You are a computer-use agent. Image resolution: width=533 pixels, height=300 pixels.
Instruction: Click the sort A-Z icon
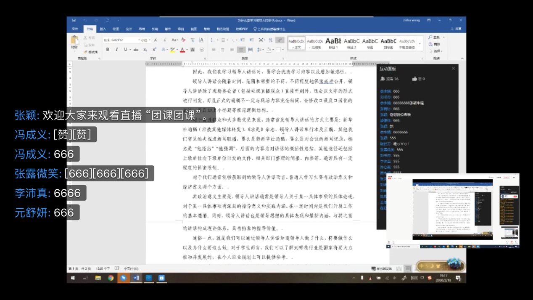click(271, 40)
